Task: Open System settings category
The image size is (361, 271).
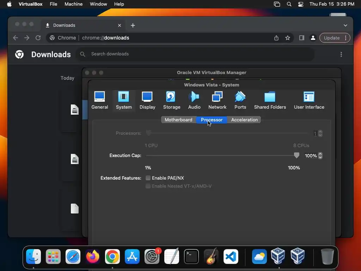Action: point(124,101)
